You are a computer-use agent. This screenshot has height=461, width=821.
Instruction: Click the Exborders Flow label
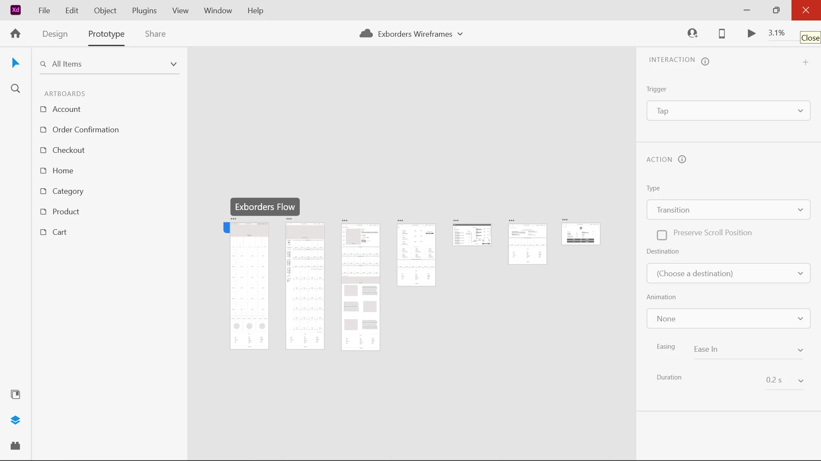click(265, 207)
